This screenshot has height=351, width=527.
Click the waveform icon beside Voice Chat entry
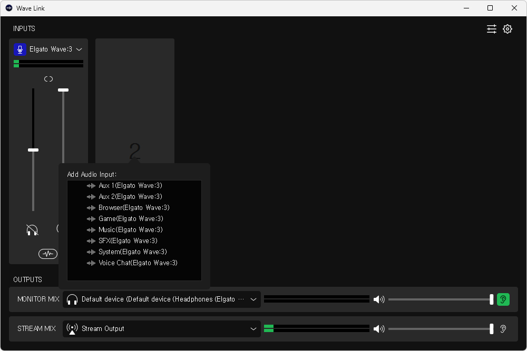91,263
